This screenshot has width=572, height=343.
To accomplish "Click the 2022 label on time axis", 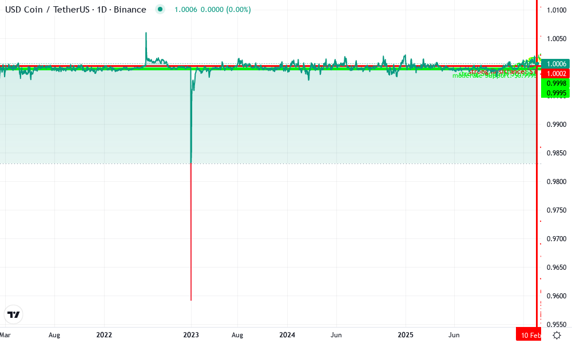I will [104, 335].
